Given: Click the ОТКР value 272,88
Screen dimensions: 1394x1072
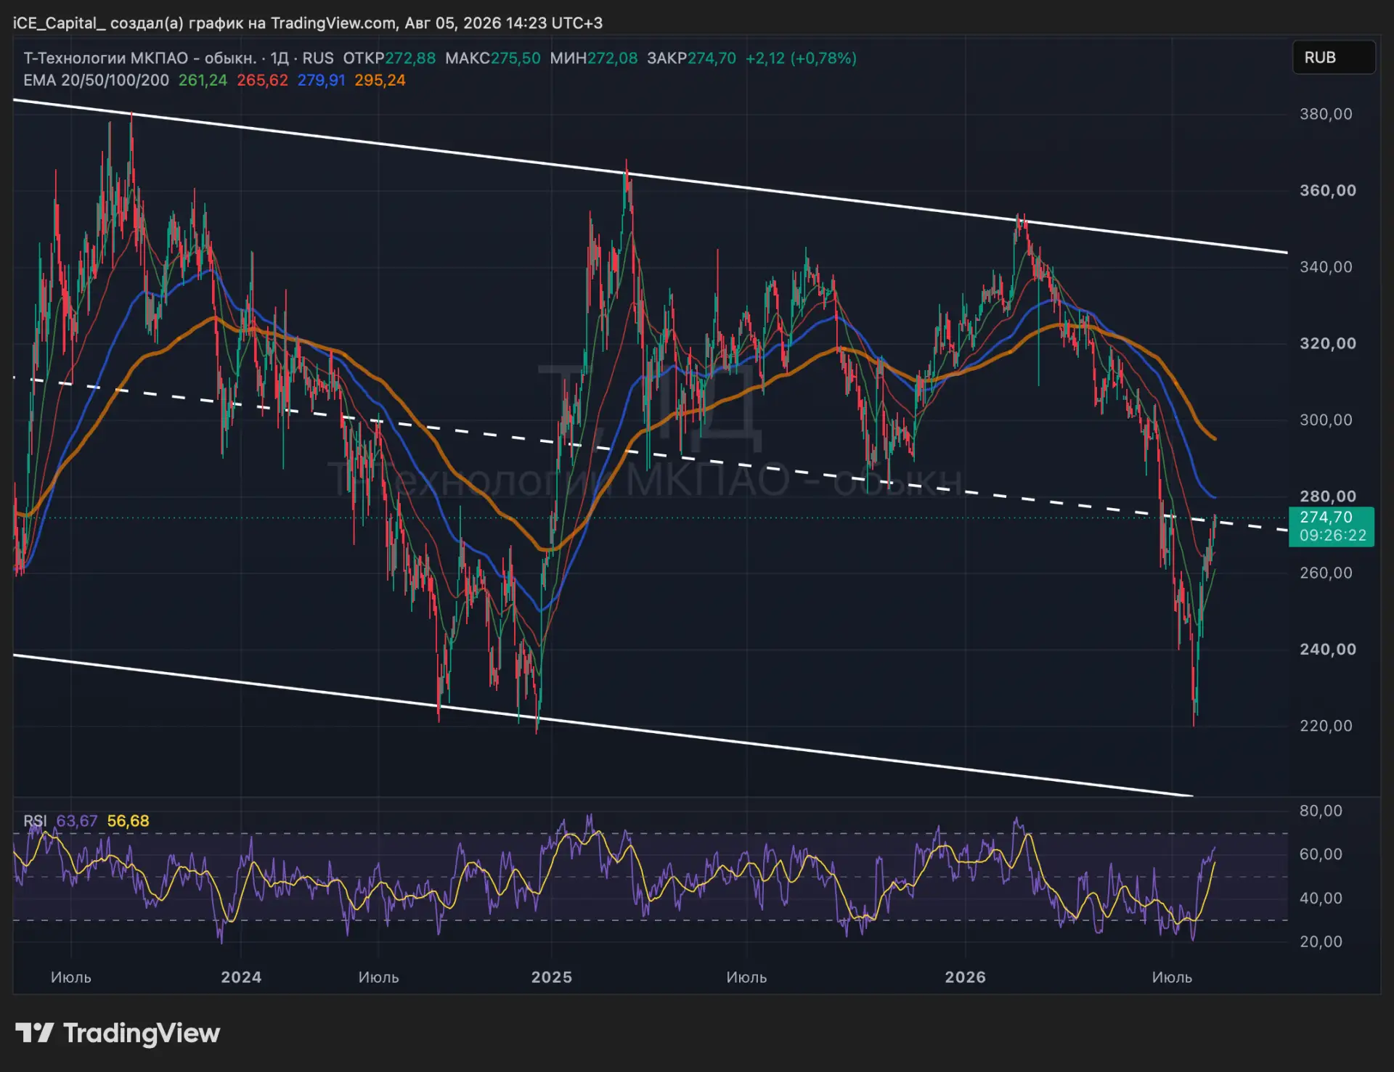Looking at the screenshot, I should click(x=410, y=58).
